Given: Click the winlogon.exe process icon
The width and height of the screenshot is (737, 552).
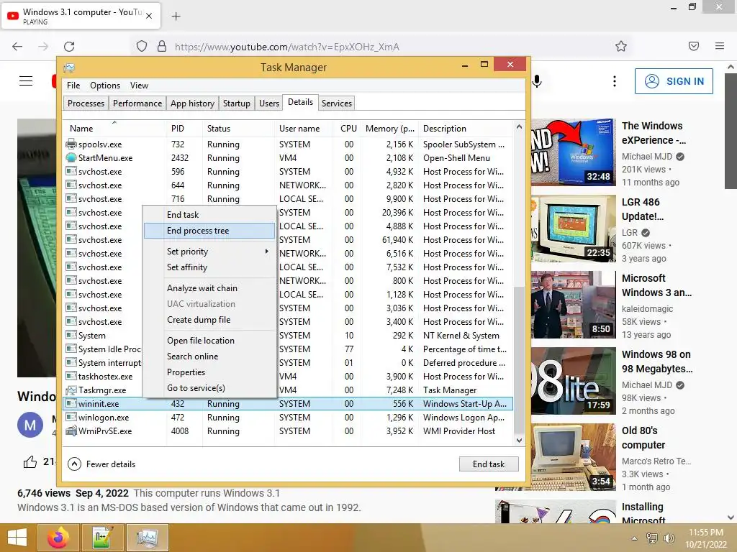Looking at the screenshot, I should [71, 418].
